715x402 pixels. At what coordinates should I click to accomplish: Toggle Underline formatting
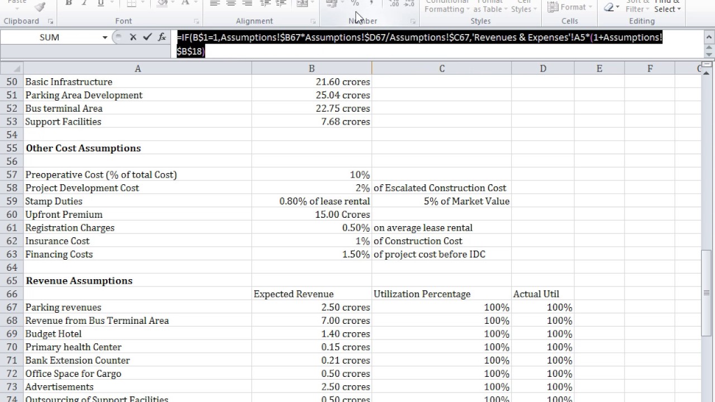[x=101, y=3]
